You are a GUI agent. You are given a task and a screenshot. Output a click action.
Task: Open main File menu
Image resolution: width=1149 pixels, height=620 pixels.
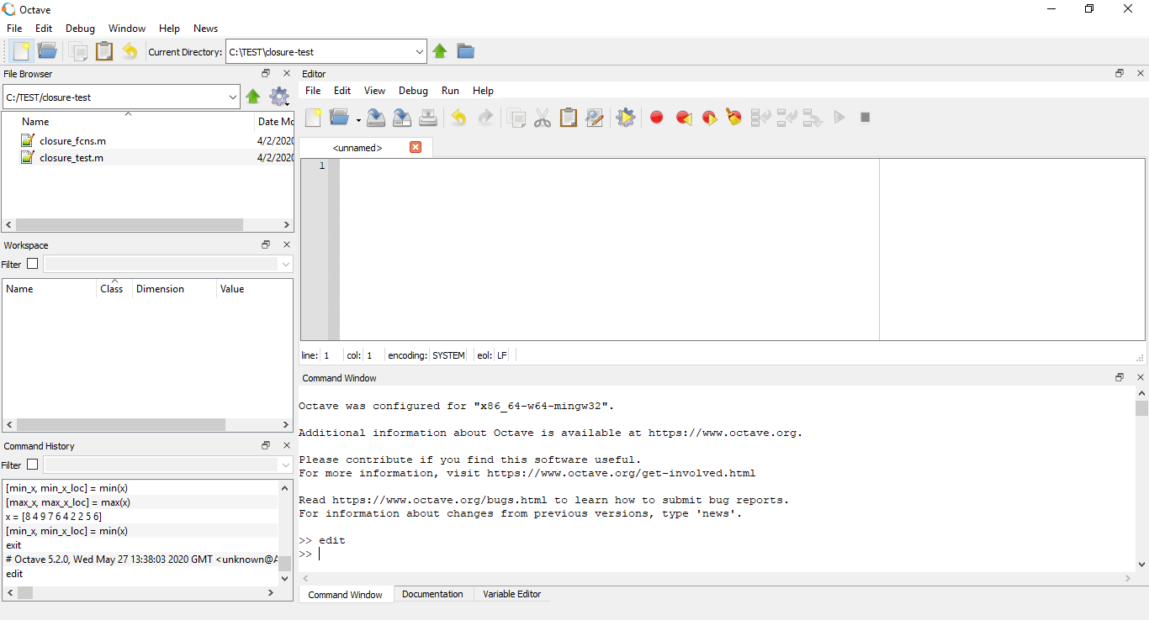14,29
